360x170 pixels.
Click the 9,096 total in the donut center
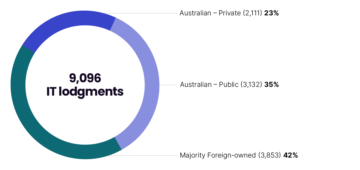click(x=85, y=78)
